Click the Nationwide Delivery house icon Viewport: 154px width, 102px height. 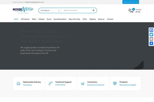(18, 83)
